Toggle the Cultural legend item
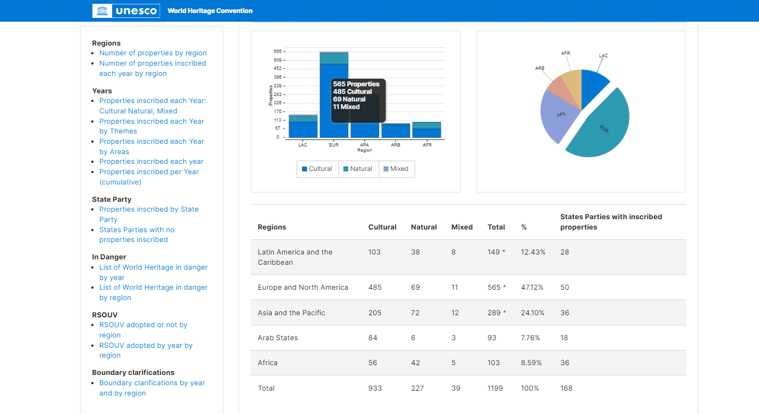 (317, 169)
